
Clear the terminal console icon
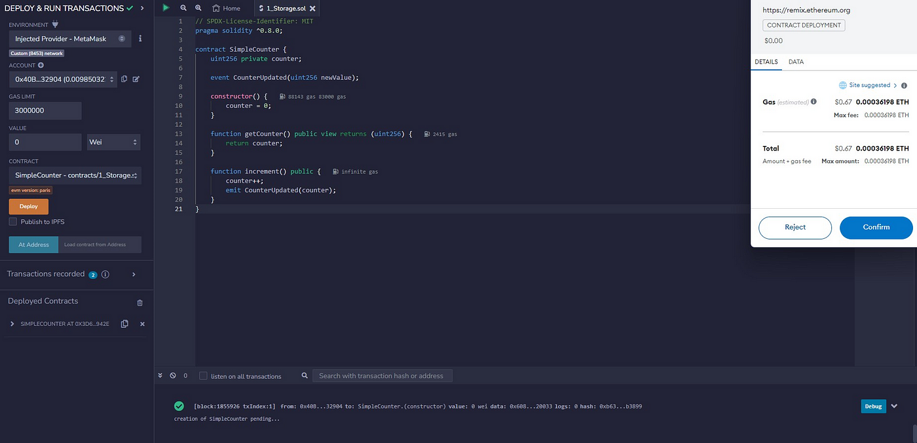click(173, 376)
